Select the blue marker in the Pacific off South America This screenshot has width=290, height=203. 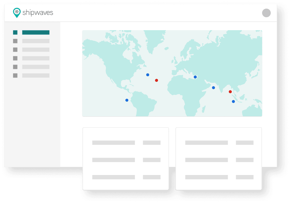pos(127,100)
